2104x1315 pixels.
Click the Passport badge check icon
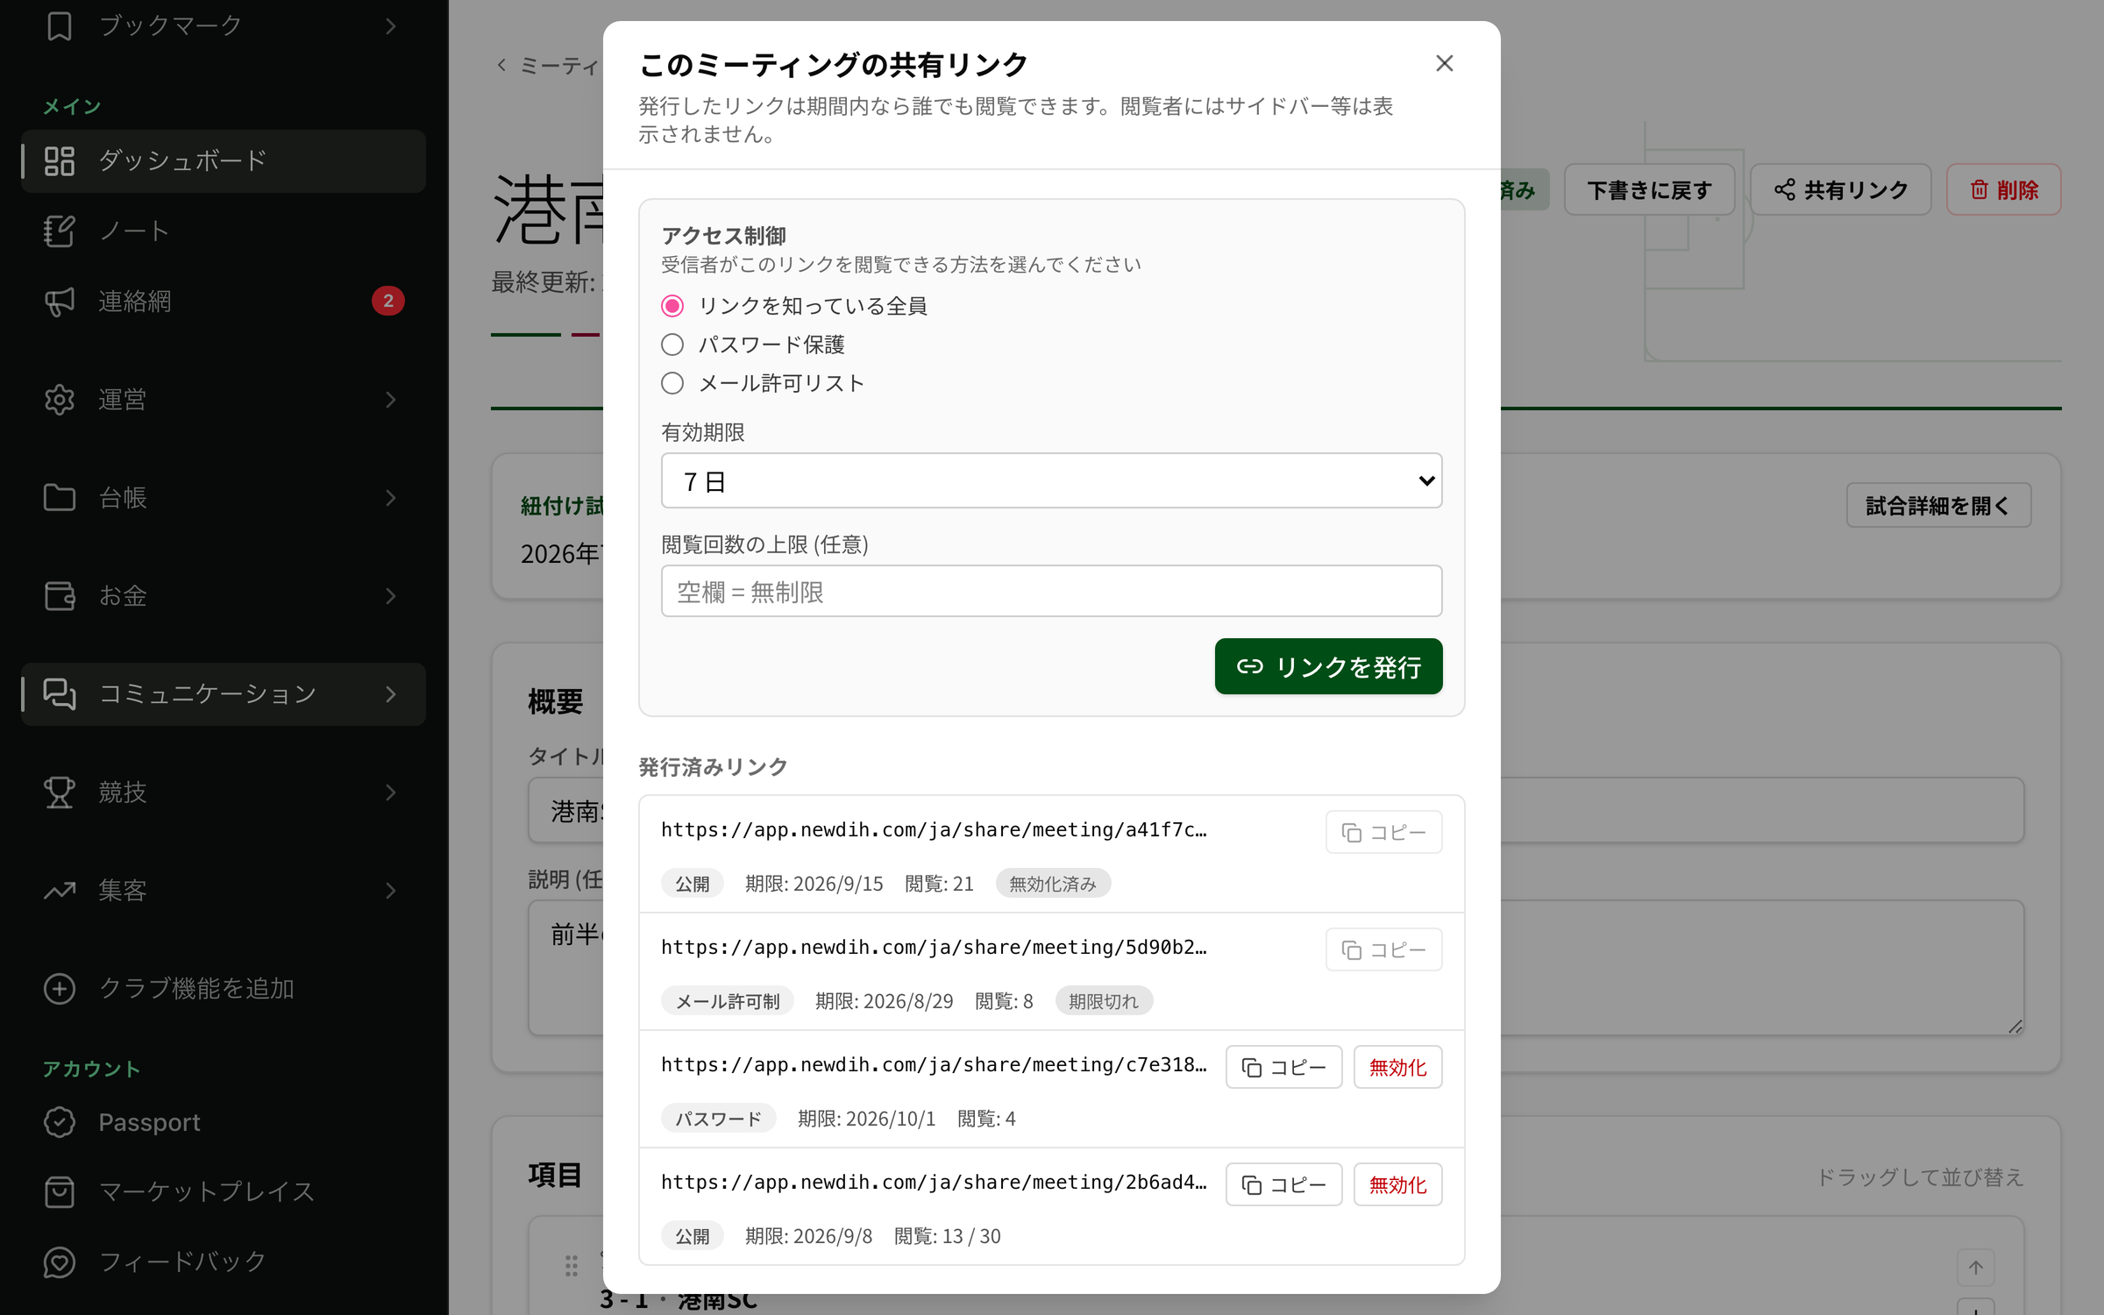pos(60,1122)
